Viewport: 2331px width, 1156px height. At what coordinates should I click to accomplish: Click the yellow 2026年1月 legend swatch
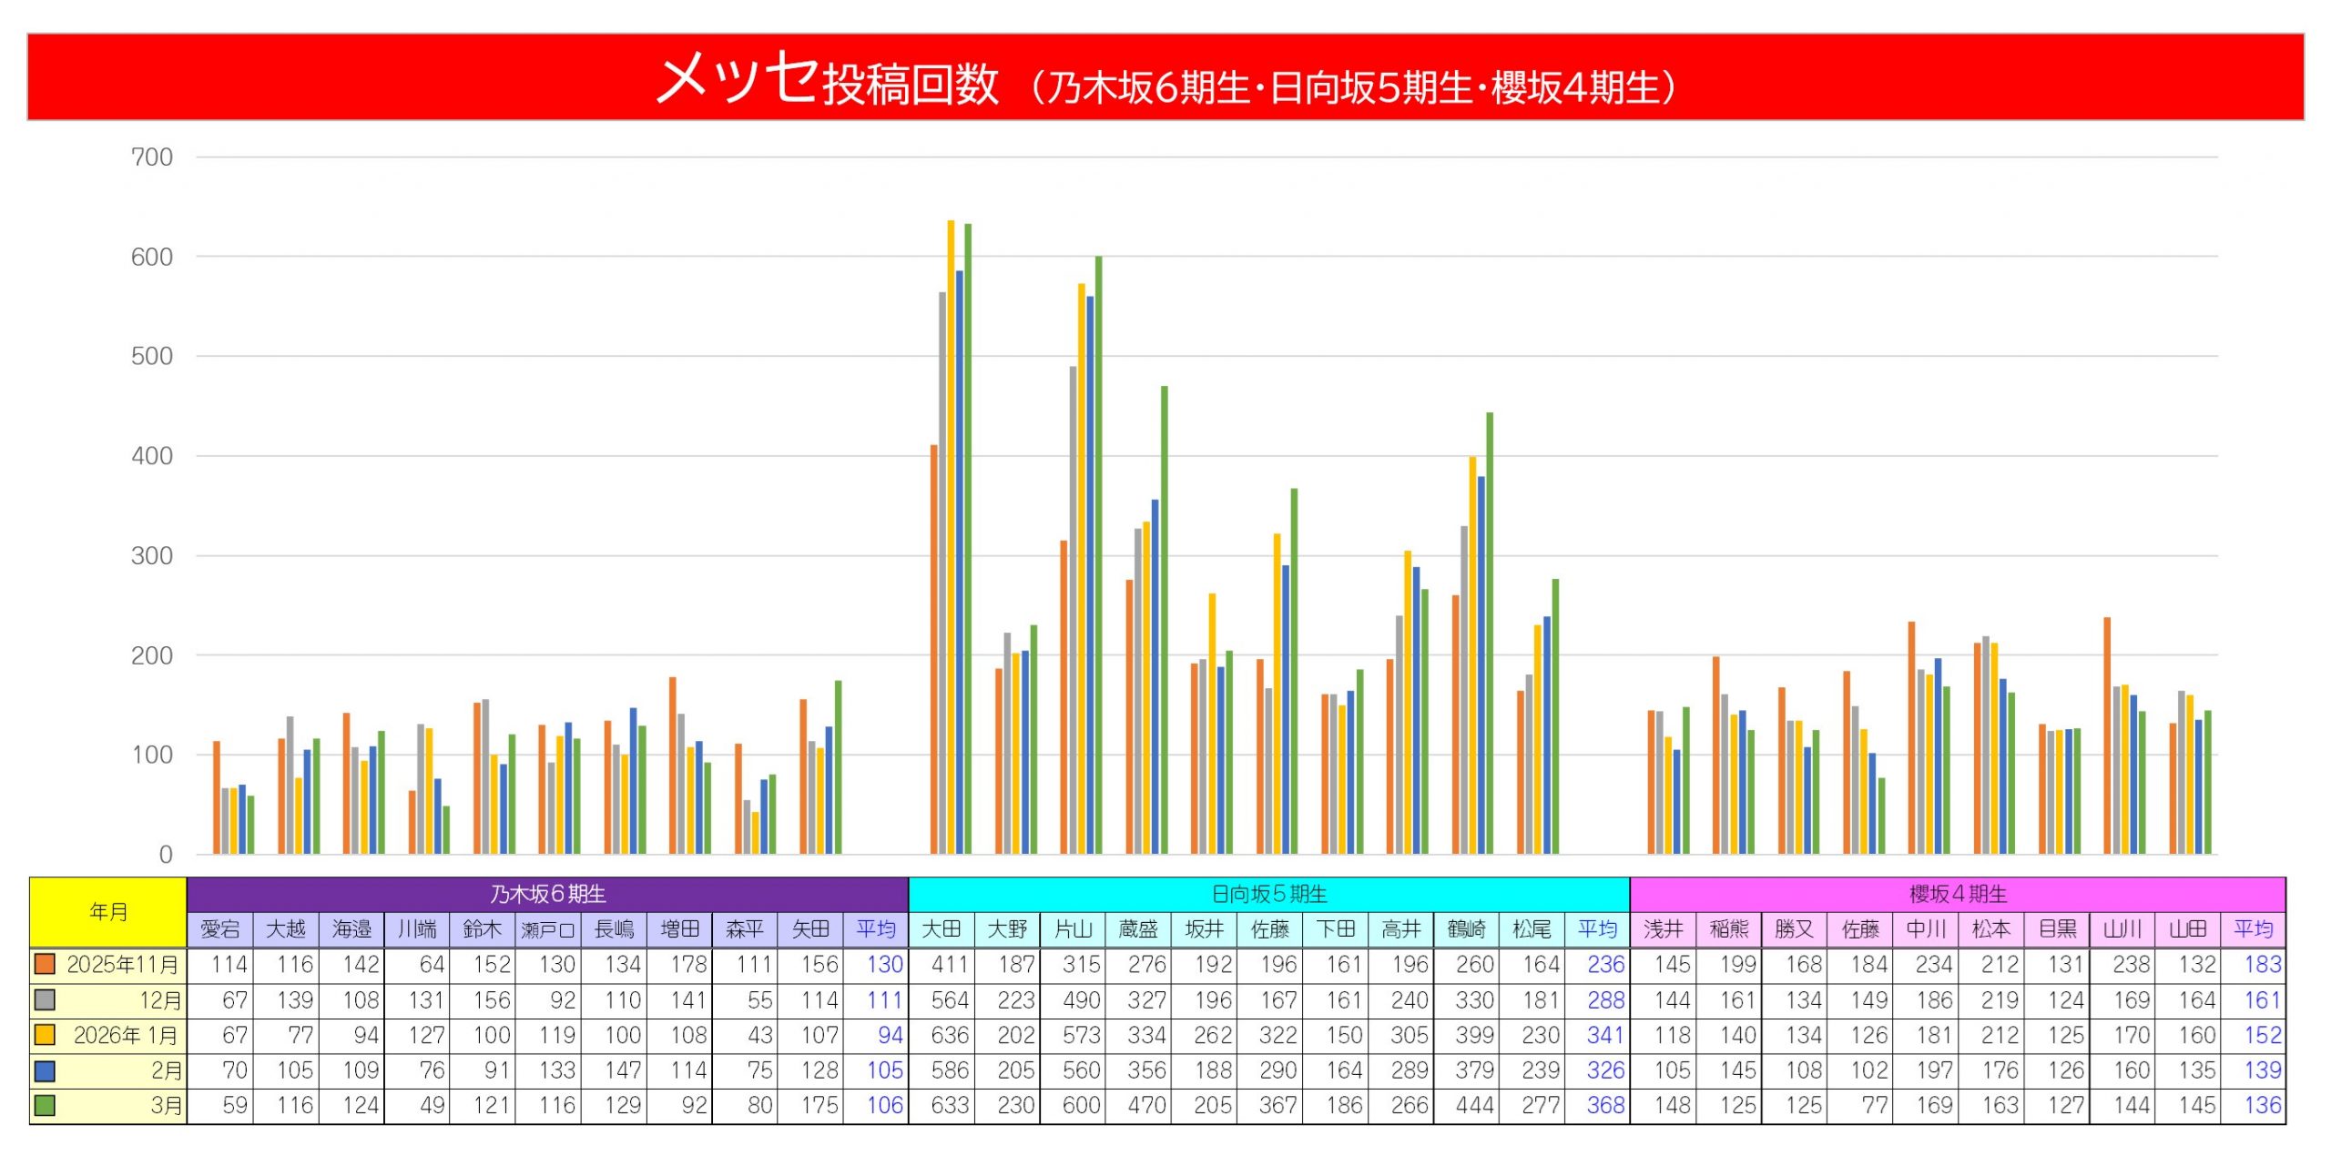pos(44,1035)
